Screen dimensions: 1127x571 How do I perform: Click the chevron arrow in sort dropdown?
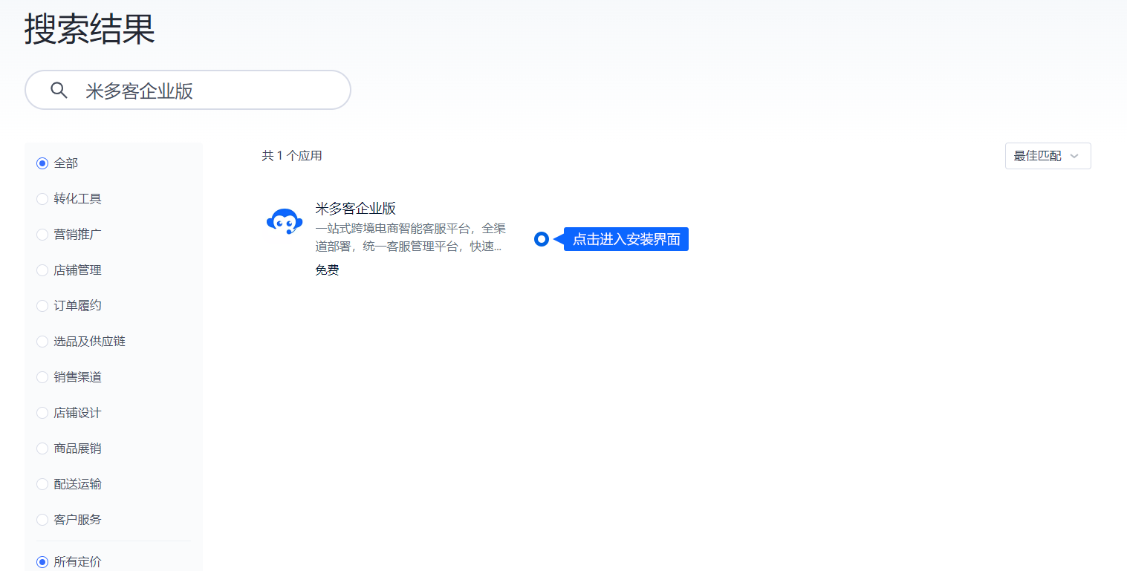1074,156
